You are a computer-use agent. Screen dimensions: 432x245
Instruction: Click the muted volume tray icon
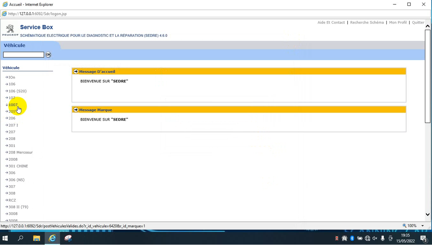click(x=375, y=238)
